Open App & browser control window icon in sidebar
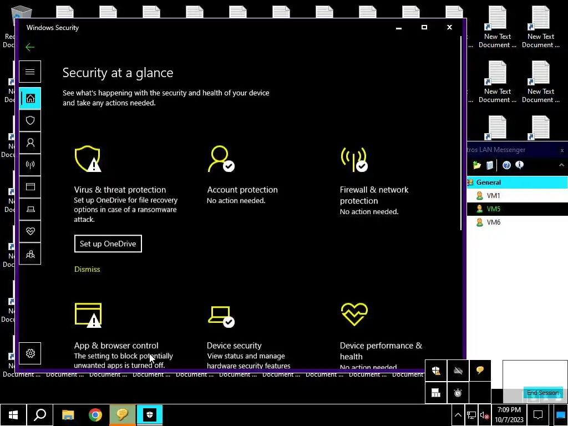568x426 pixels. tap(30, 187)
